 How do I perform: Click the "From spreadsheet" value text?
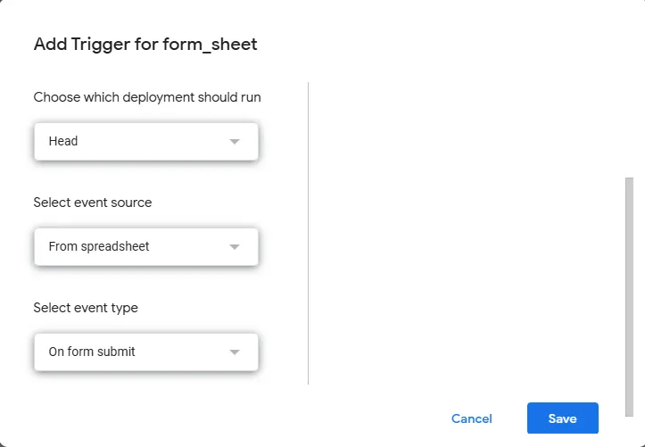click(99, 247)
